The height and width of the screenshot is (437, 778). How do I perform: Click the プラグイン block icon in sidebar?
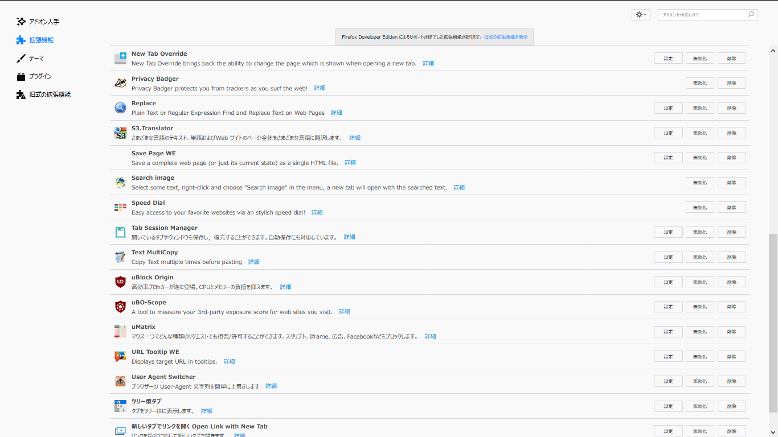point(21,77)
